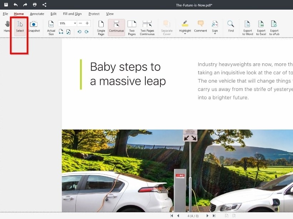
Task: Open the Protect menu tab
Action: coord(94,14)
